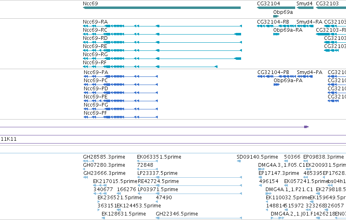Select EST label RE42724.5prime

tap(158, 181)
